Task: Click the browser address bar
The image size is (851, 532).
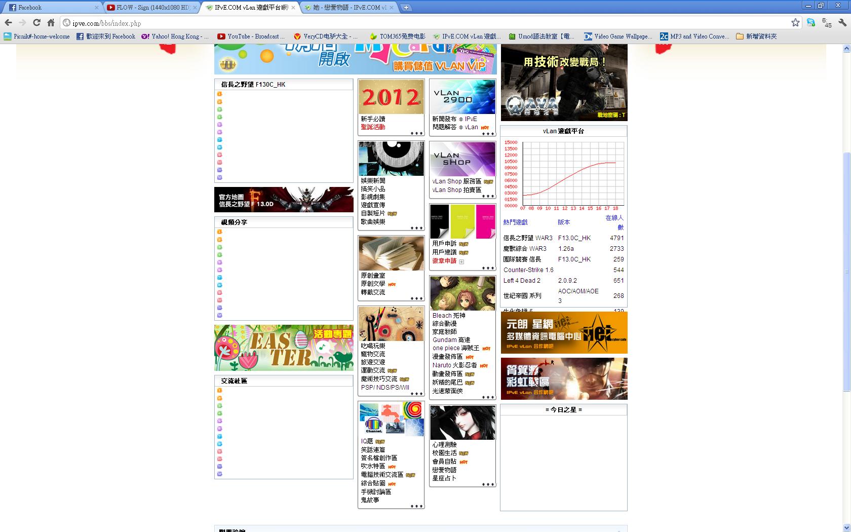Action: 431,23
